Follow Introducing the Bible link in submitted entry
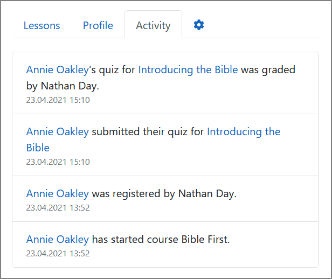The image size is (332, 279). click(x=244, y=132)
